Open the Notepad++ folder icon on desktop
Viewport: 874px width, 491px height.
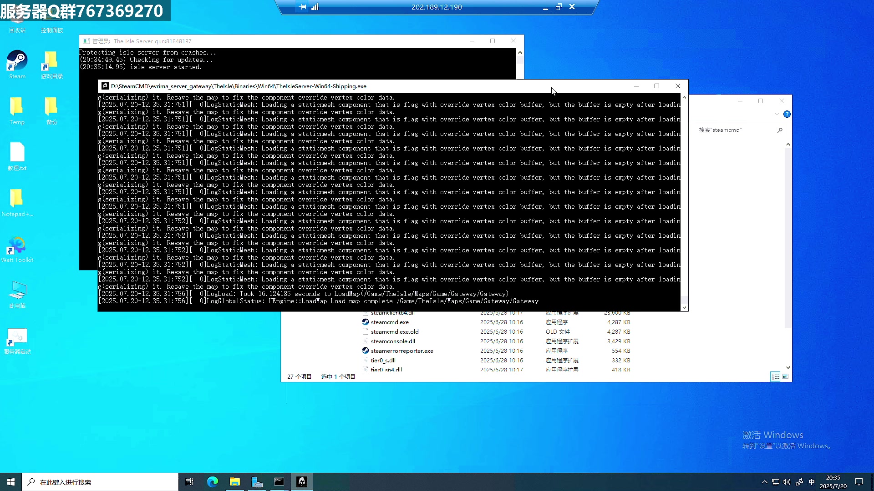(x=17, y=202)
